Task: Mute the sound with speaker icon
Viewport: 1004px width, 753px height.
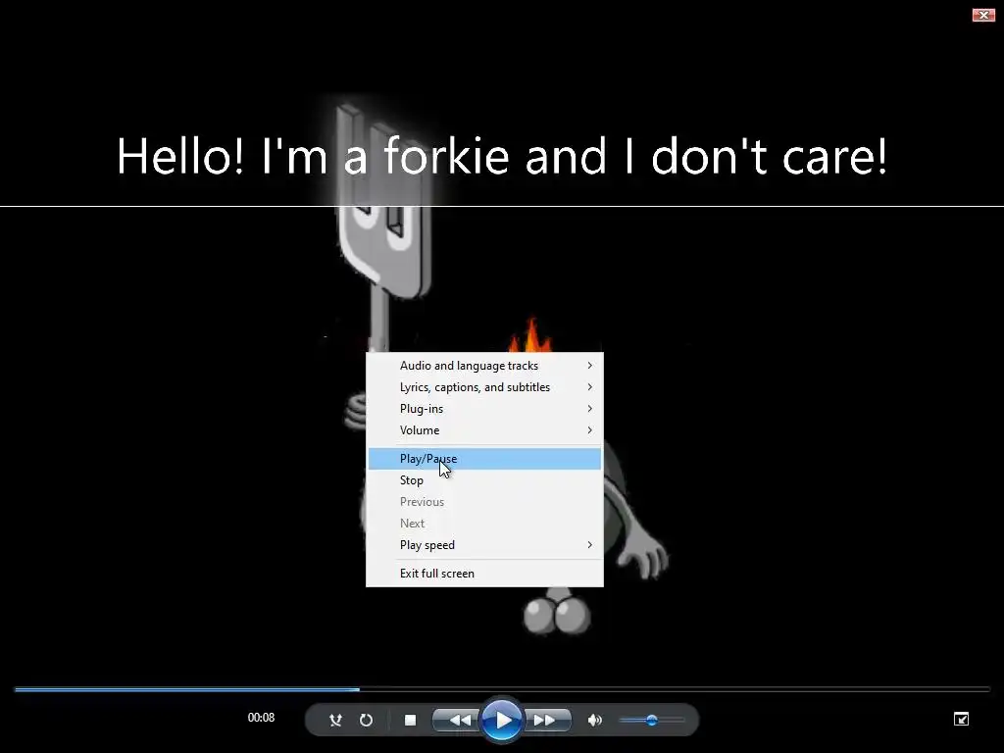Action: (594, 720)
